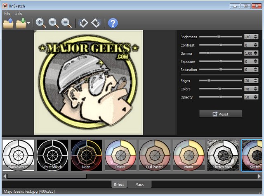Click the Opacity value field showing 50

click(x=249, y=97)
